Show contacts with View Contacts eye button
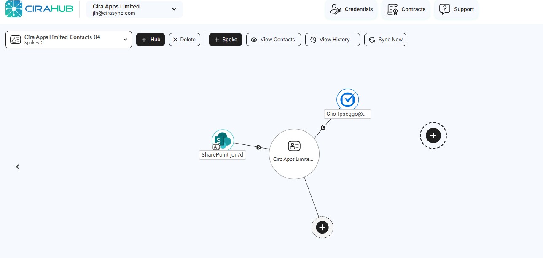 (x=273, y=40)
